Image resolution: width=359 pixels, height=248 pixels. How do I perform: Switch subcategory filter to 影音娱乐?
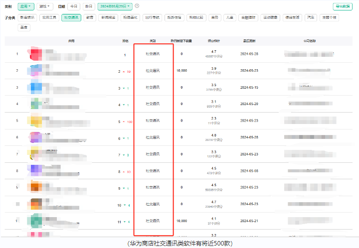26,17
